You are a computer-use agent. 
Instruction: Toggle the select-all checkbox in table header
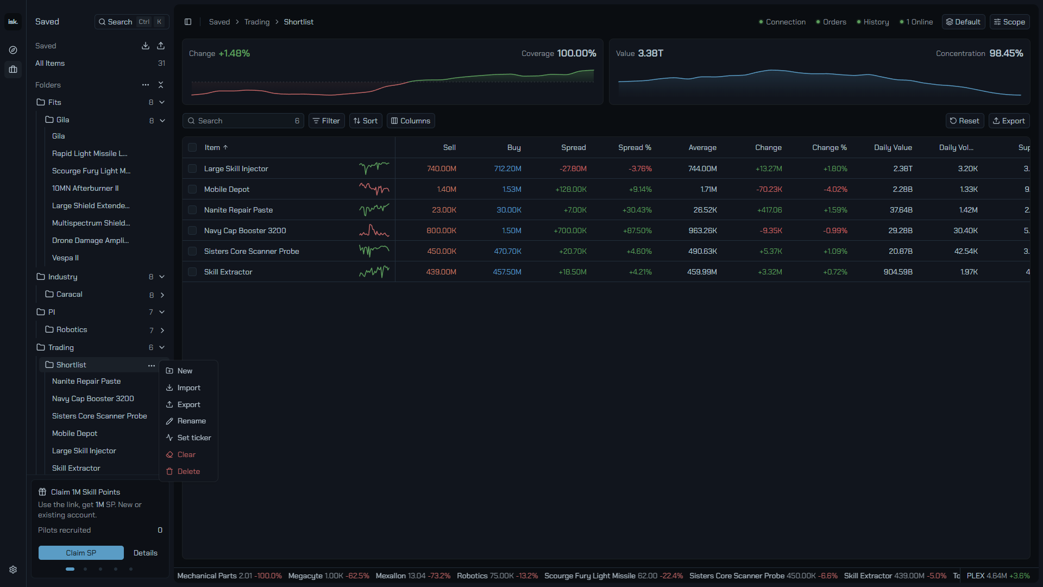(x=192, y=147)
